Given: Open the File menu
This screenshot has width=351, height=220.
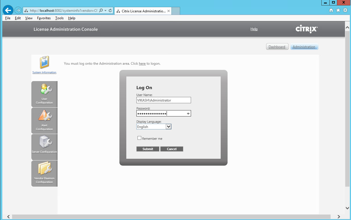Looking at the screenshot, I should pos(8,18).
